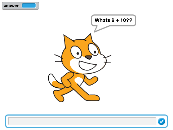Click the answer text input field
This screenshot has height=130, width=173.
(82, 121)
